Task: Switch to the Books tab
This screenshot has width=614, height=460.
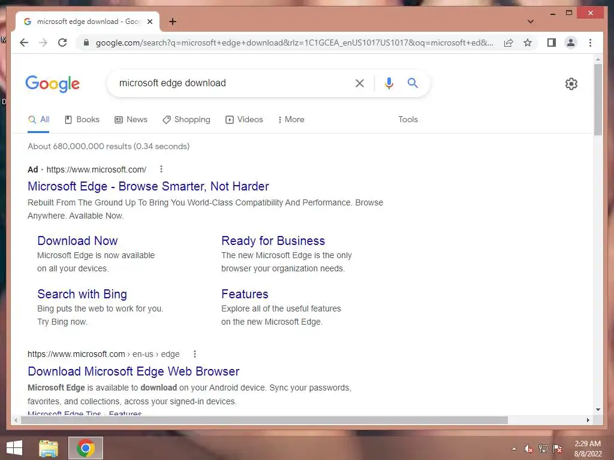Action: click(82, 120)
